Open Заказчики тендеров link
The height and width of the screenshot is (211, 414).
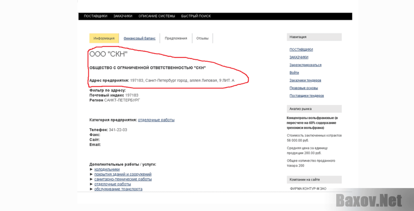click(x=305, y=80)
